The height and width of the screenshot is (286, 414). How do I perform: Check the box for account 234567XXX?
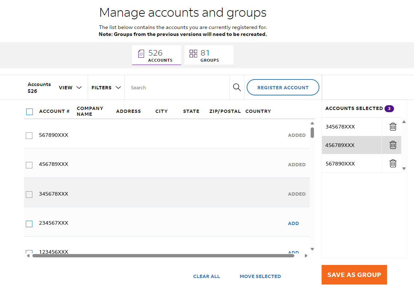click(29, 224)
